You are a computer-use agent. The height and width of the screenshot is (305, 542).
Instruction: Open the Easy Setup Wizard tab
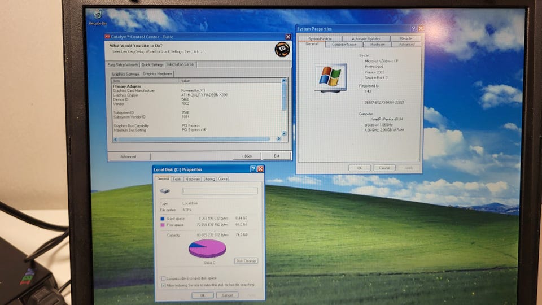pos(123,64)
